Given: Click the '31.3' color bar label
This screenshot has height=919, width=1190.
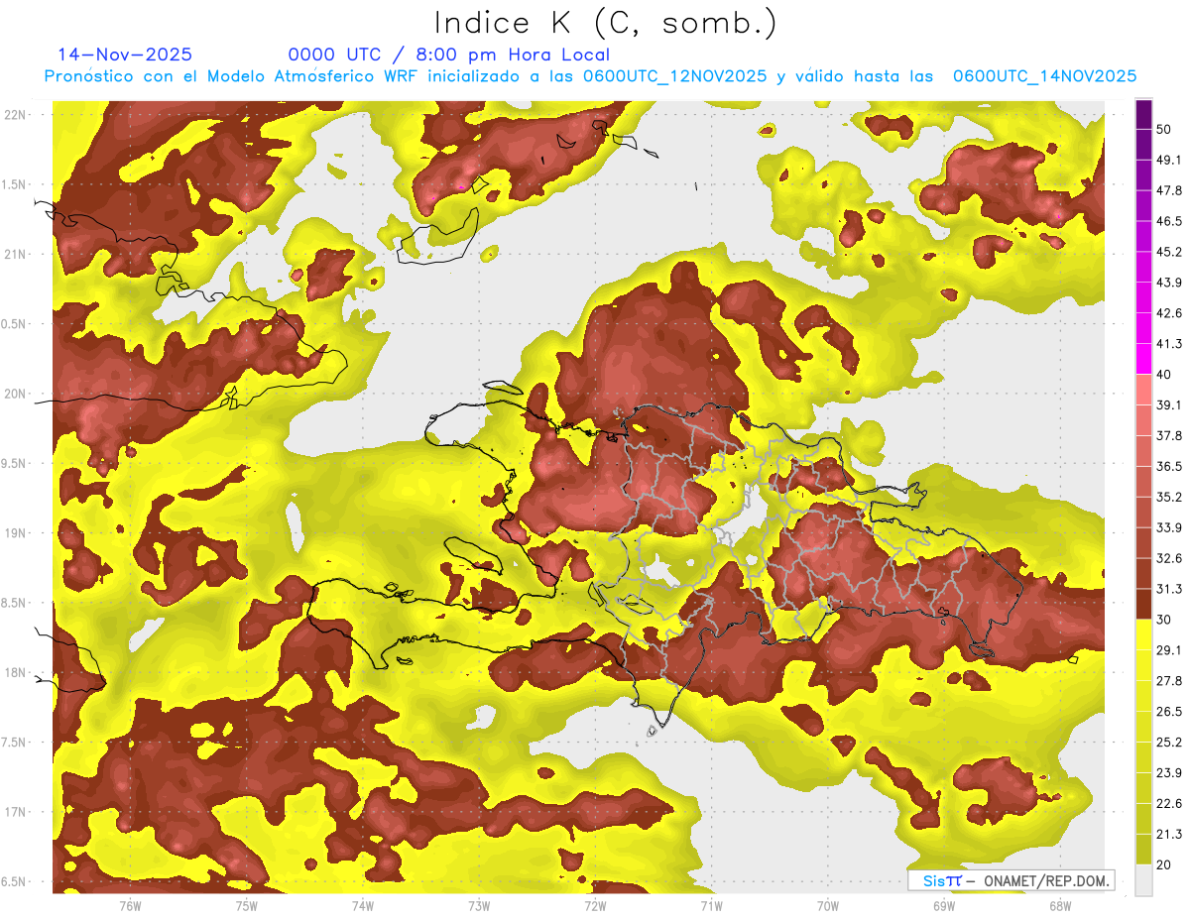Looking at the screenshot, I should [x=1169, y=589].
